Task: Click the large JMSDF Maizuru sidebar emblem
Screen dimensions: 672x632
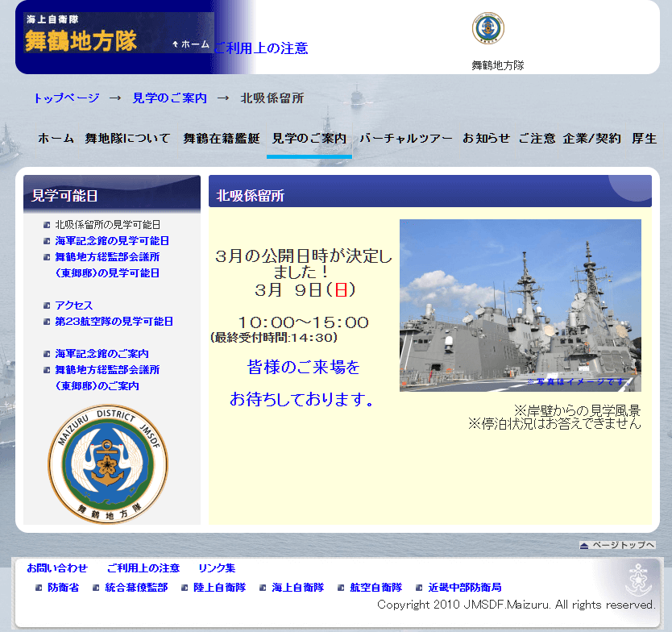Action: tap(108, 464)
